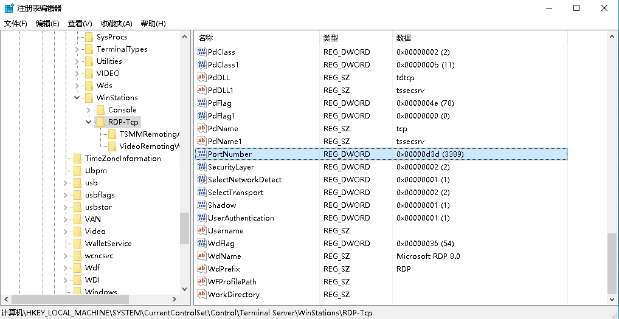Click the DWORD icon beside PdFlag1
Viewport: 619px width, 319px height.
[201, 115]
